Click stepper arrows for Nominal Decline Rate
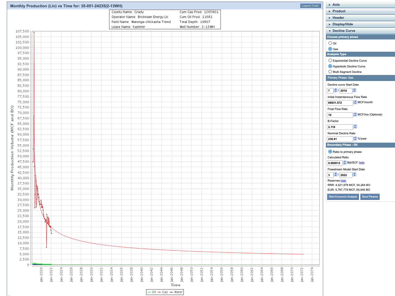Viewport: 395px width, 296px height. pyautogui.click(x=355, y=139)
